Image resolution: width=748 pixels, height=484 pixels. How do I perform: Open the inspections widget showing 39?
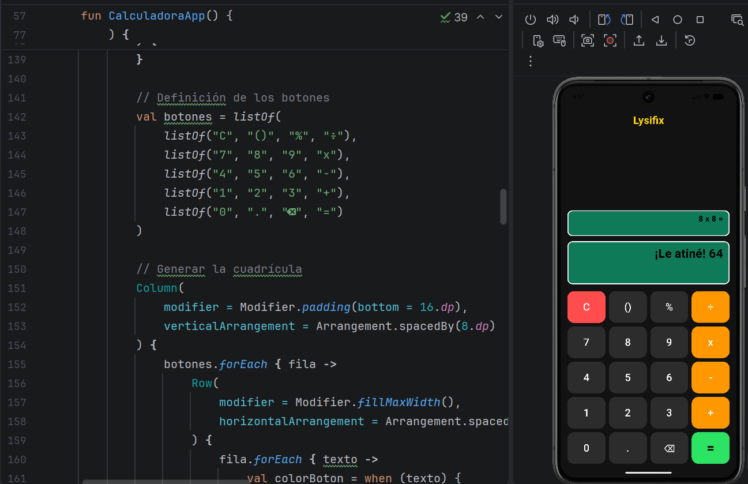(x=454, y=17)
